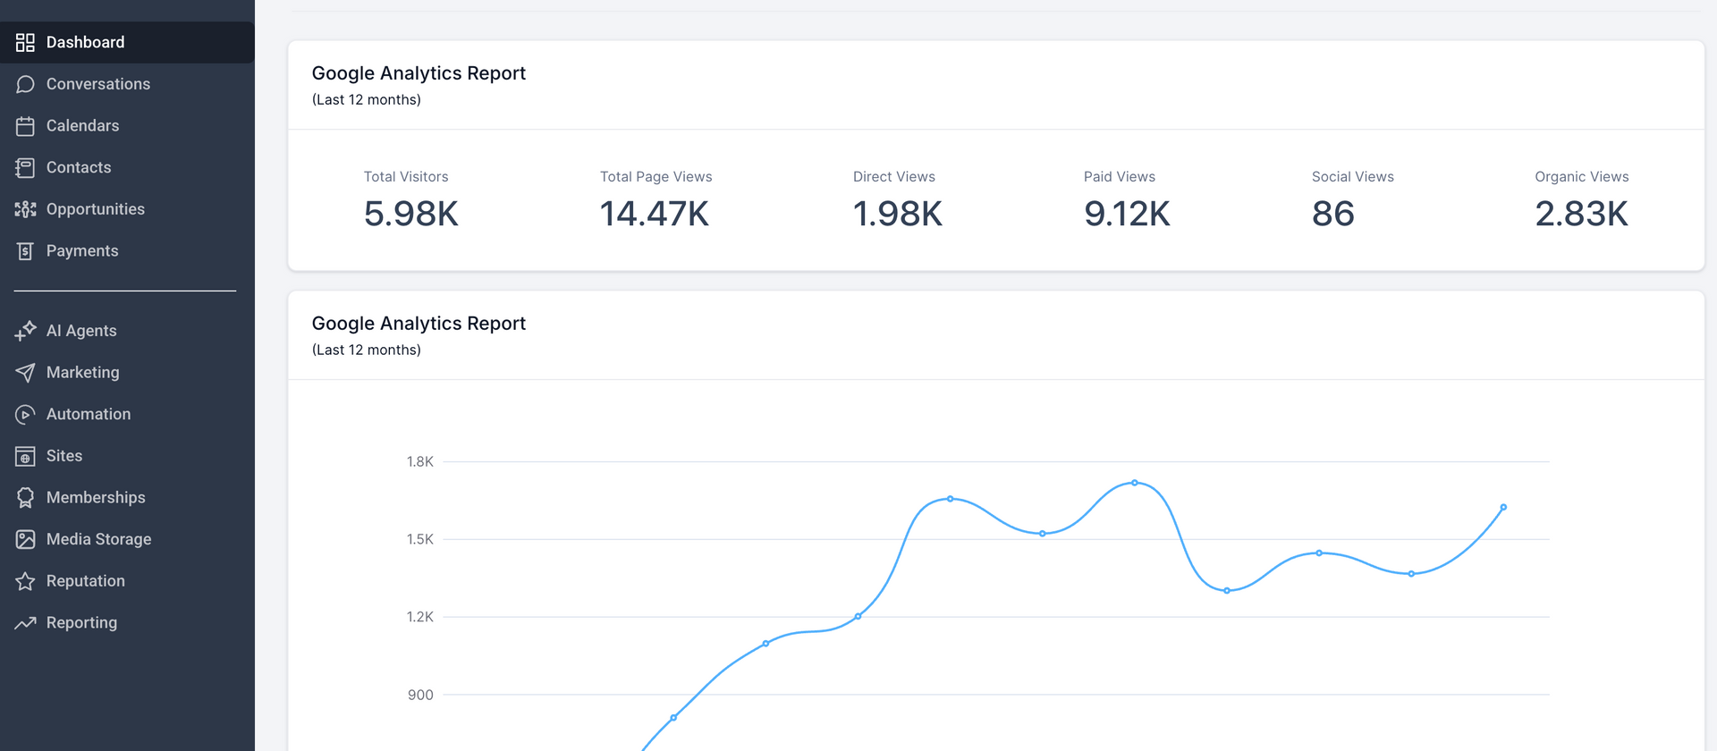This screenshot has width=1717, height=751.
Task: Click the Conversations speech bubble icon
Action: 25,84
